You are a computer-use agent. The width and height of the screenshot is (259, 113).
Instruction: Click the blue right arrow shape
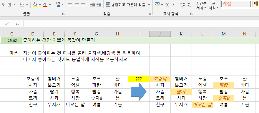[x=139, y=92]
